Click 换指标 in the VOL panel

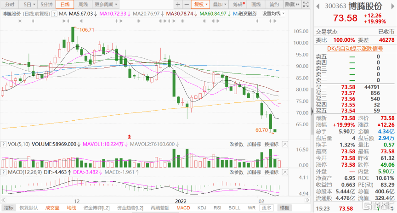tap(272, 145)
